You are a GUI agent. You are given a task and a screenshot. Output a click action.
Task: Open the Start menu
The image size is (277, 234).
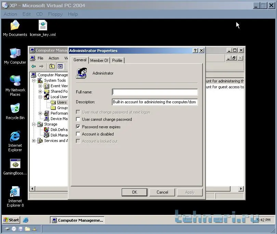pyautogui.click(x=11, y=220)
